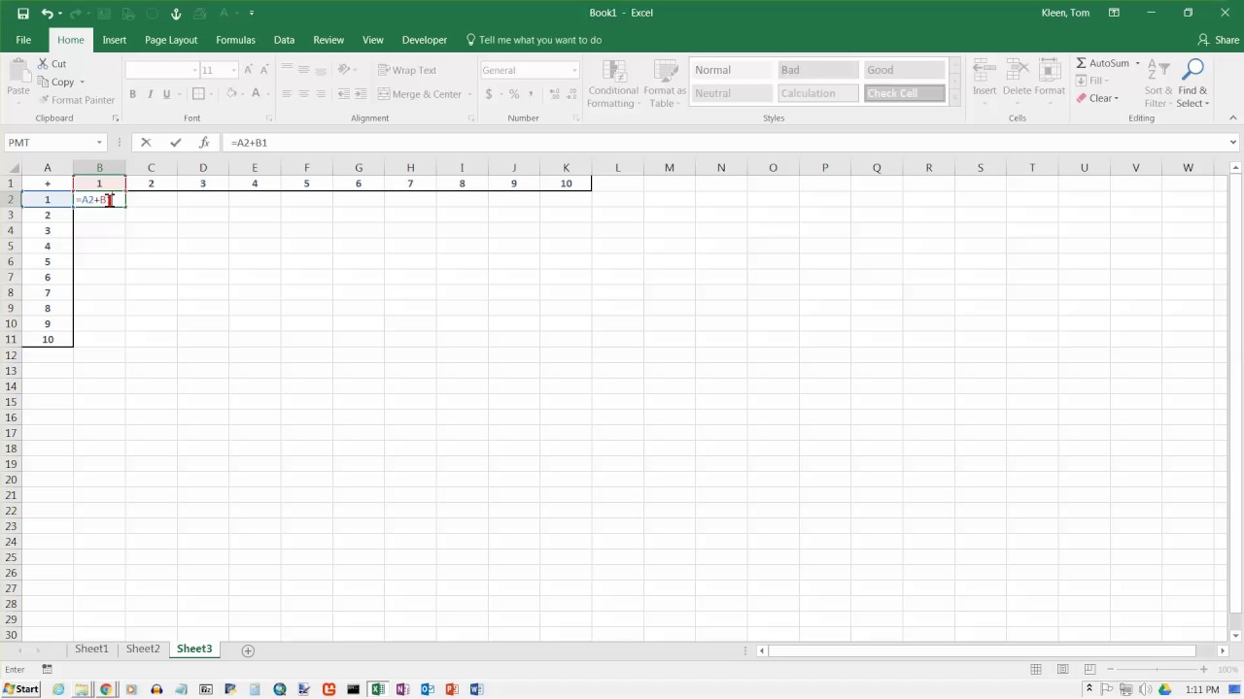Apply the Calculation cell style
The height and width of the screenshot is (699, 1244).
(817, 93)
